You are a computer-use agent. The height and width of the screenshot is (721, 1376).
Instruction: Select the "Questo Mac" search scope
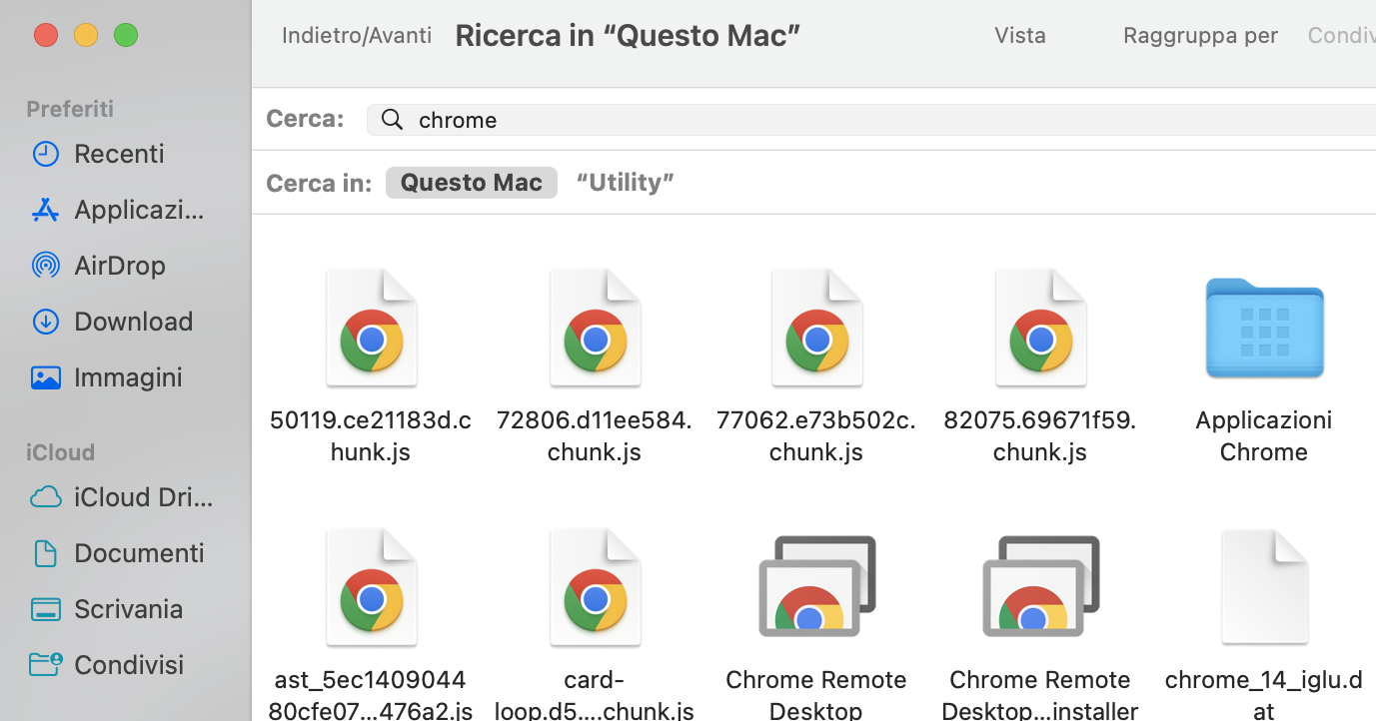coord(471,182)
